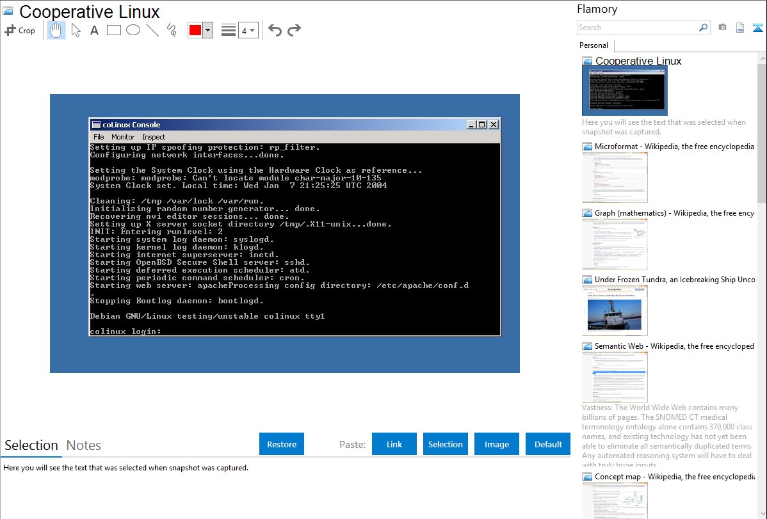Click 'Concept map - Wikipedia' title
Screen dimensions: 767x519
674,477
